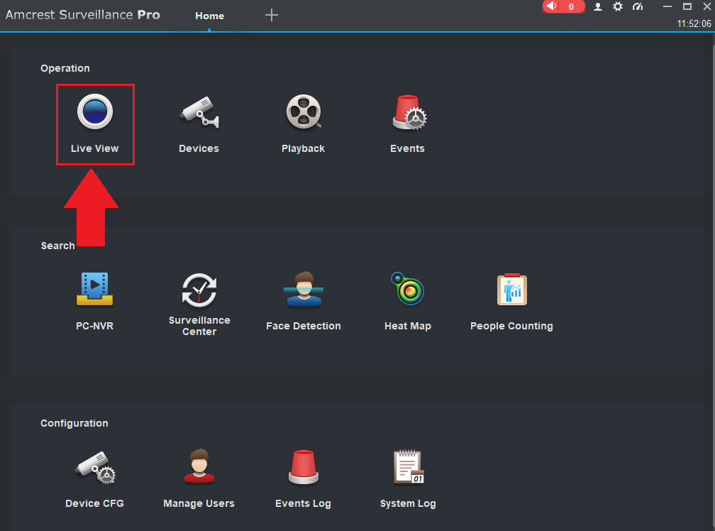Open the Events Log icon
Image resolution: width=715 pixels, height=531 pixels.
303,467
